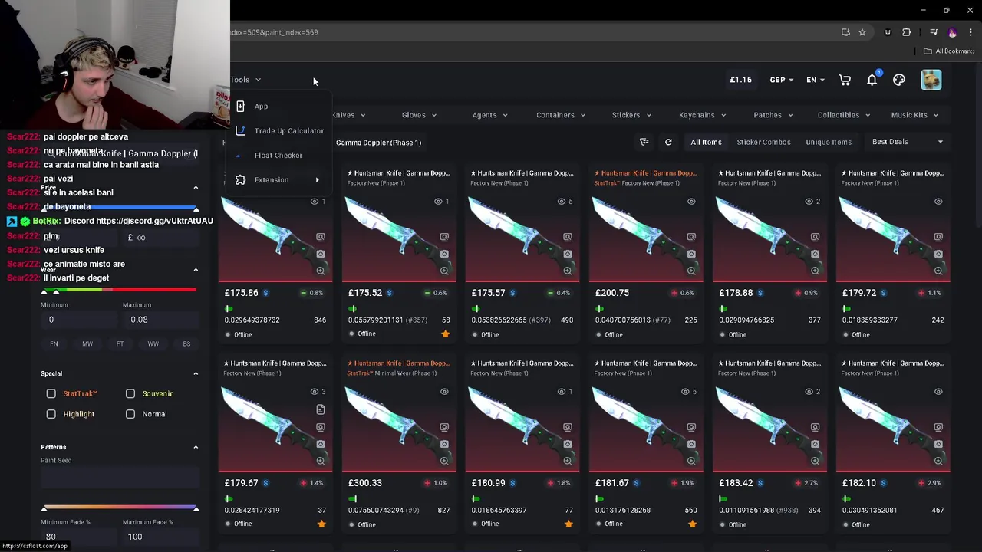Open screenshot of the £181.67 knife

pos(691,444)
